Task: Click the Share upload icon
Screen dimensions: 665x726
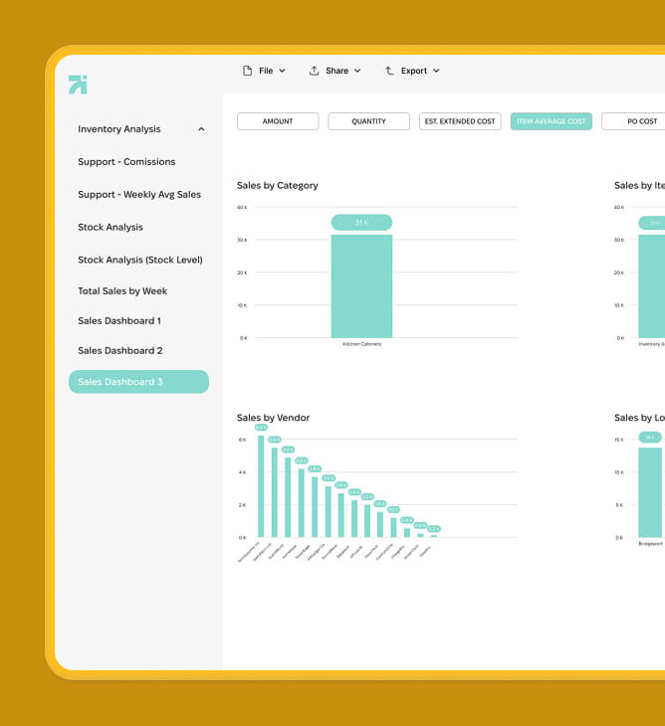Action: click(314, 71)
